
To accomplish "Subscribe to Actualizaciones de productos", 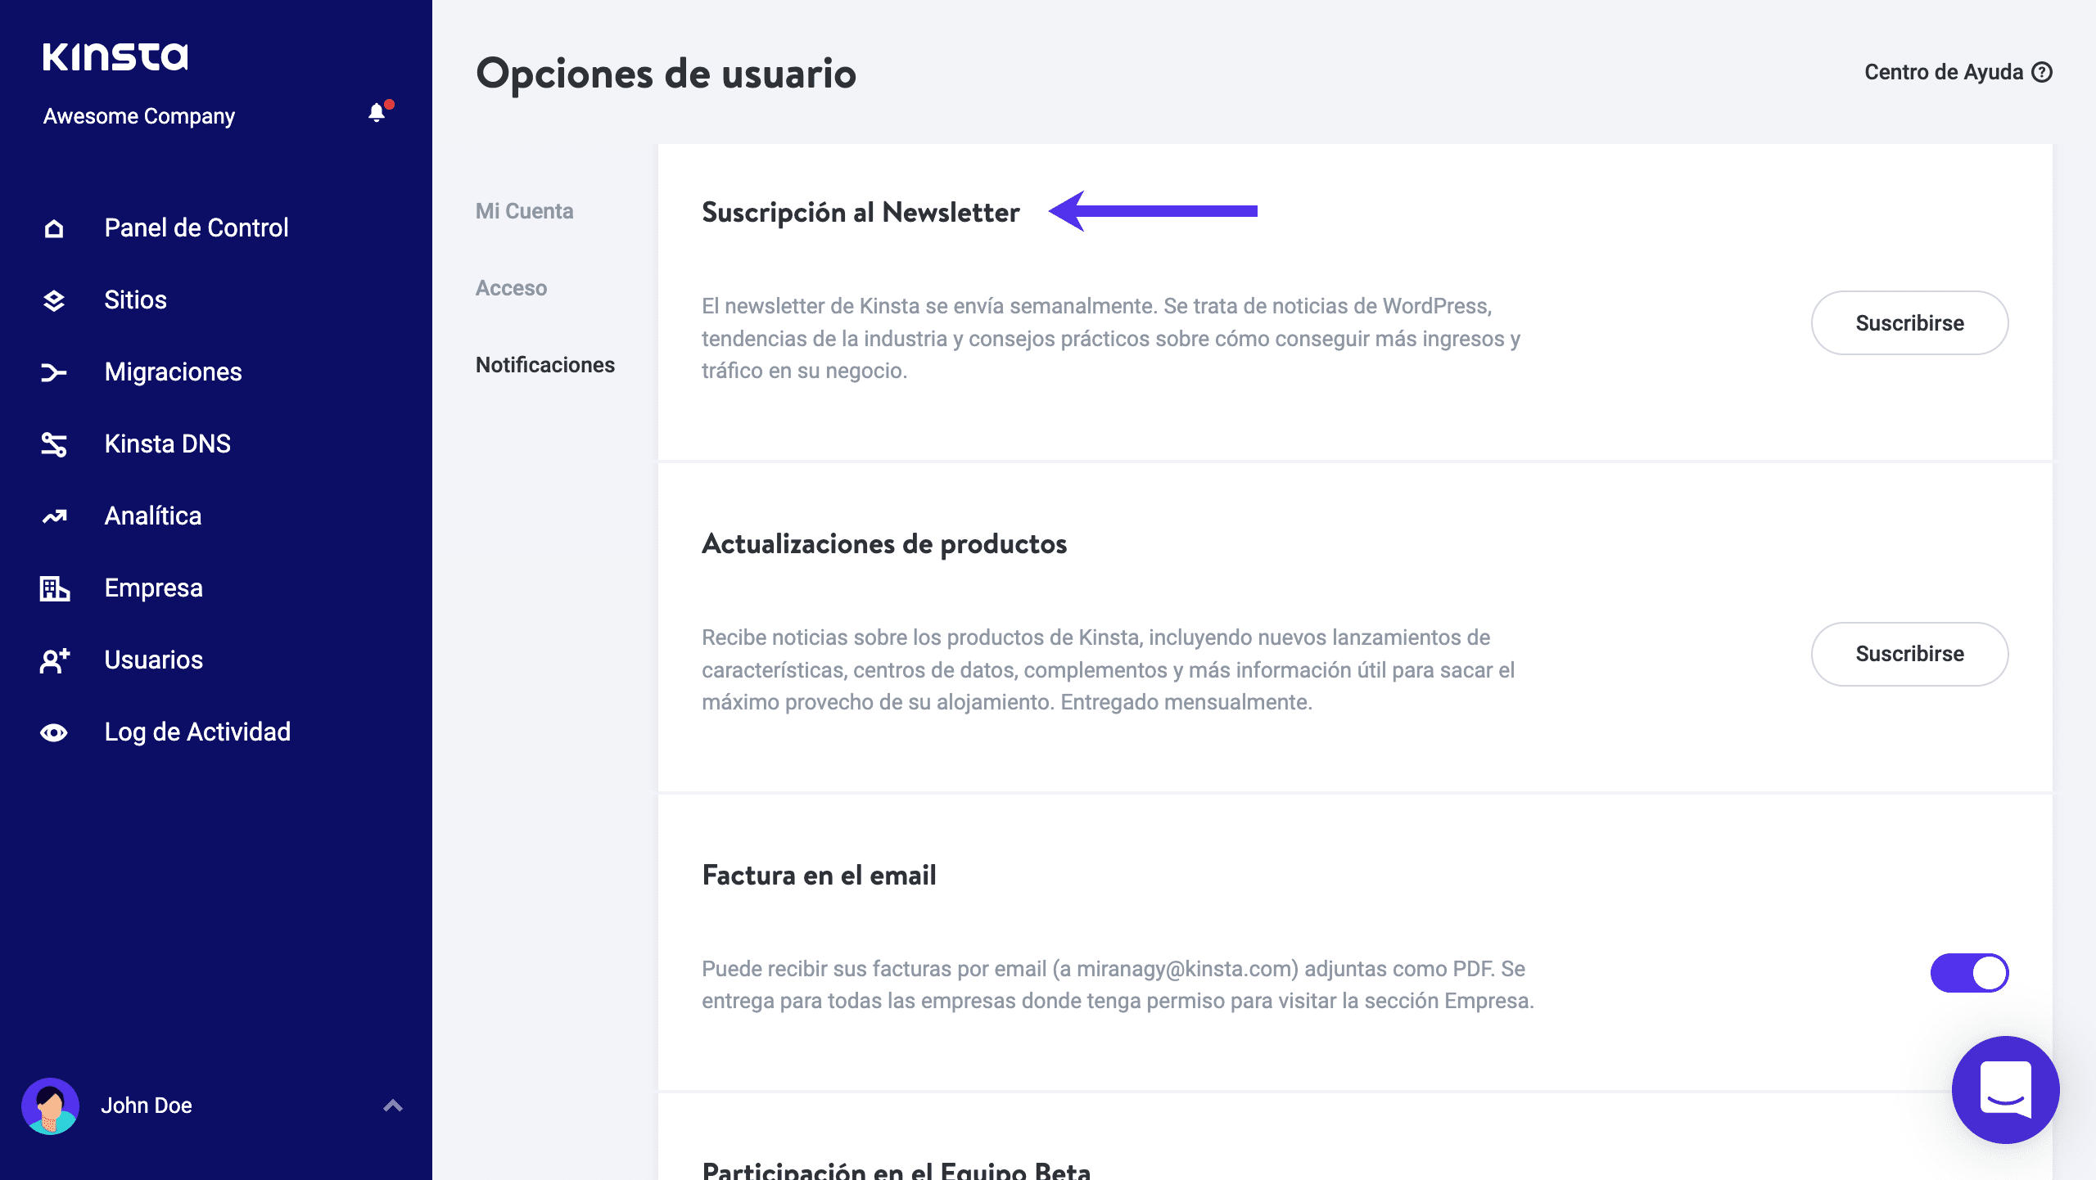I will click(1909, 654).
